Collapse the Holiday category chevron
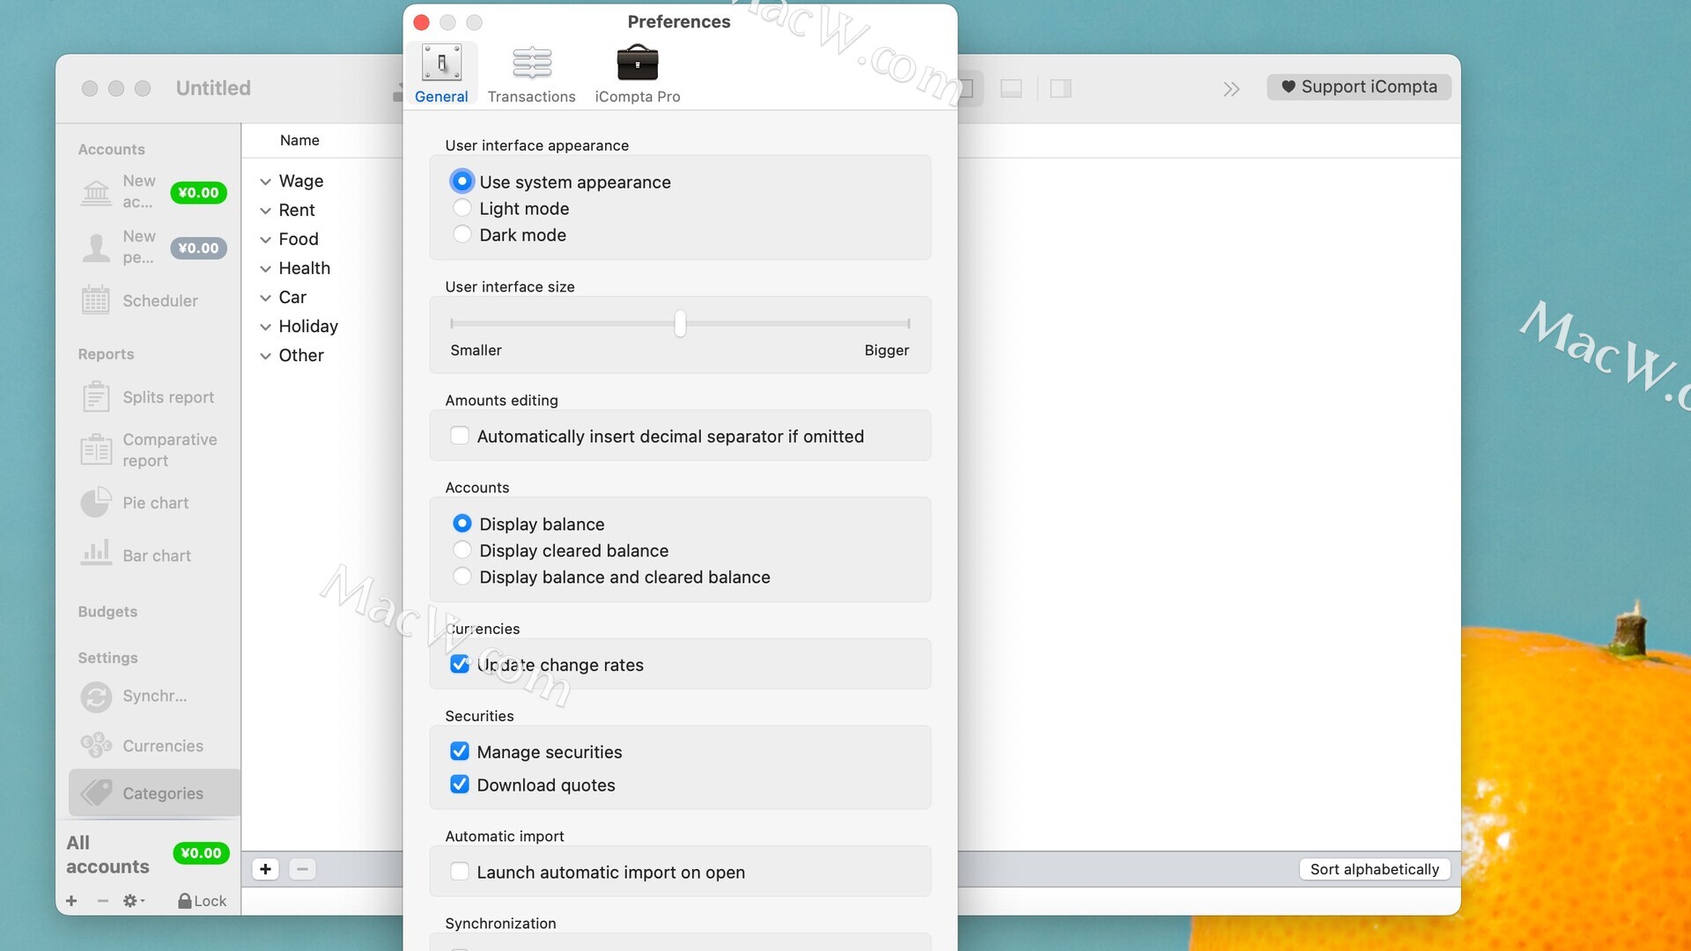The image size is (1691, 951). point(265,327)
